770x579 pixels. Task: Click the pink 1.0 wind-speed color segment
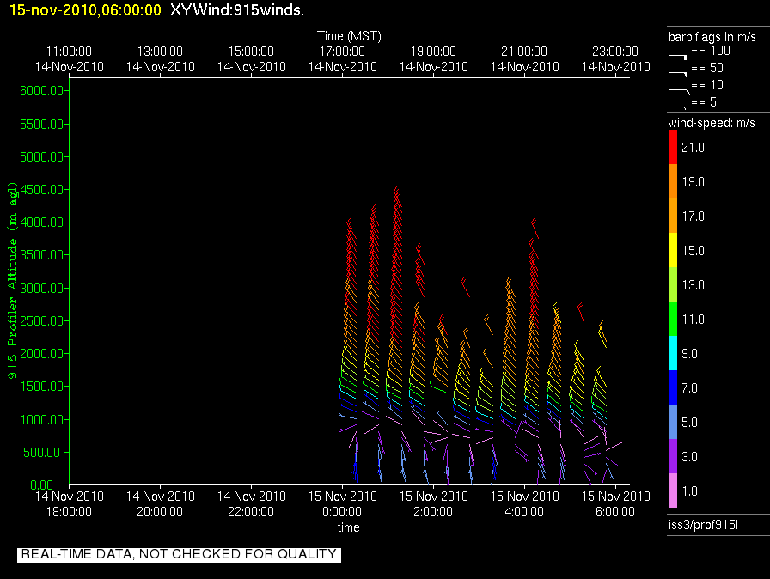pyautogui.click(x=673, y=491)
